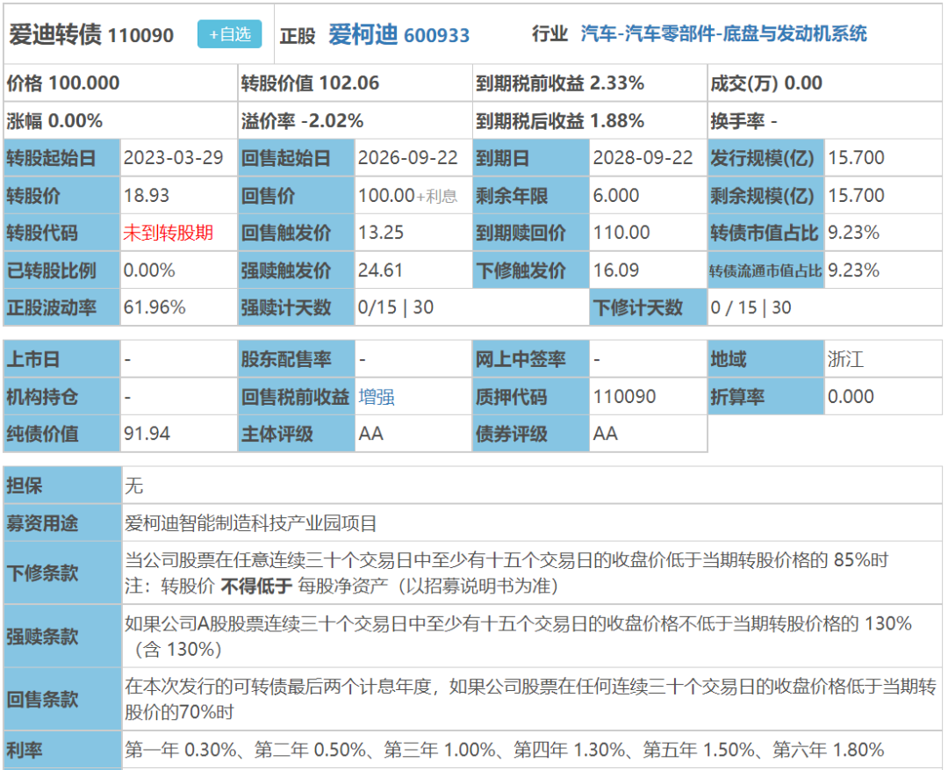
Task: Open the 爱柯迪 stock link
Action: 363,34
